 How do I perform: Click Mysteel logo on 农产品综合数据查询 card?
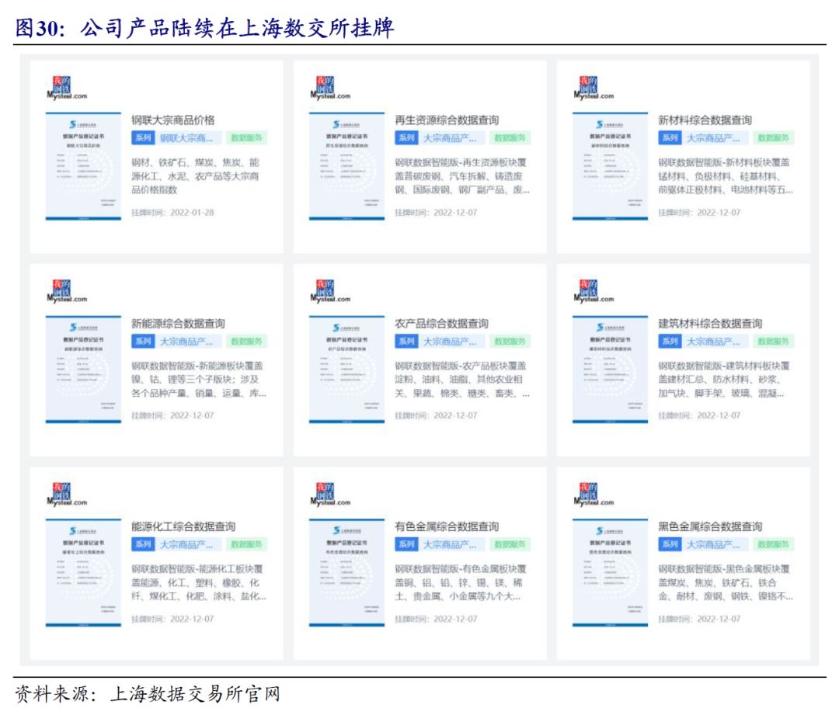[x=330, y=291]
